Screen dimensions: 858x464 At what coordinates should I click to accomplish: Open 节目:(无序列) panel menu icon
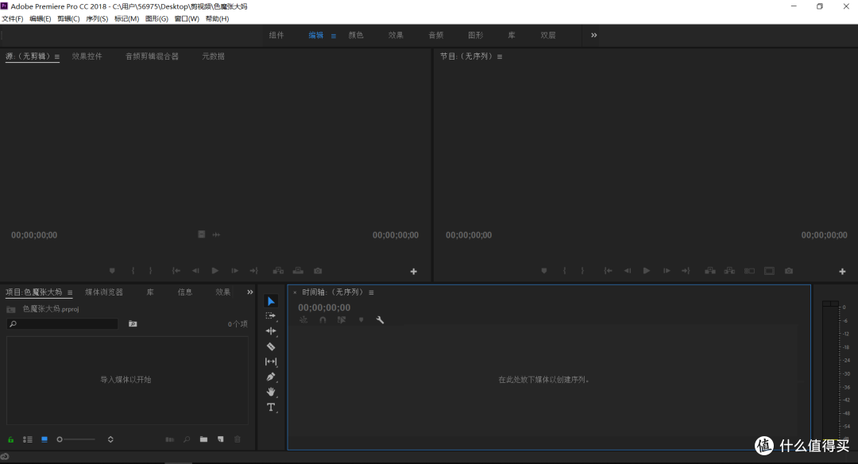point(500,56)
